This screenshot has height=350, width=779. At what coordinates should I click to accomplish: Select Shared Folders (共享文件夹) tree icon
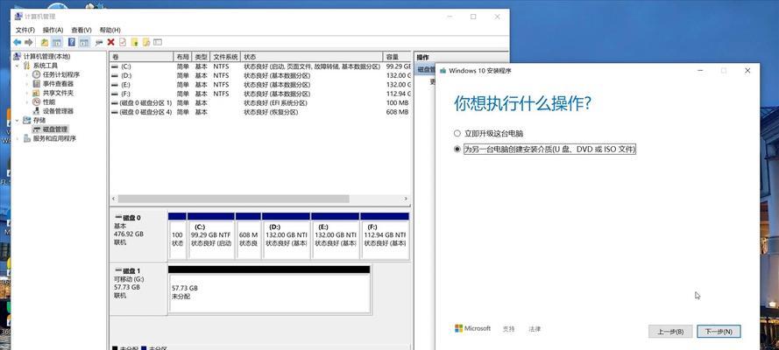(x=36, y=93)
